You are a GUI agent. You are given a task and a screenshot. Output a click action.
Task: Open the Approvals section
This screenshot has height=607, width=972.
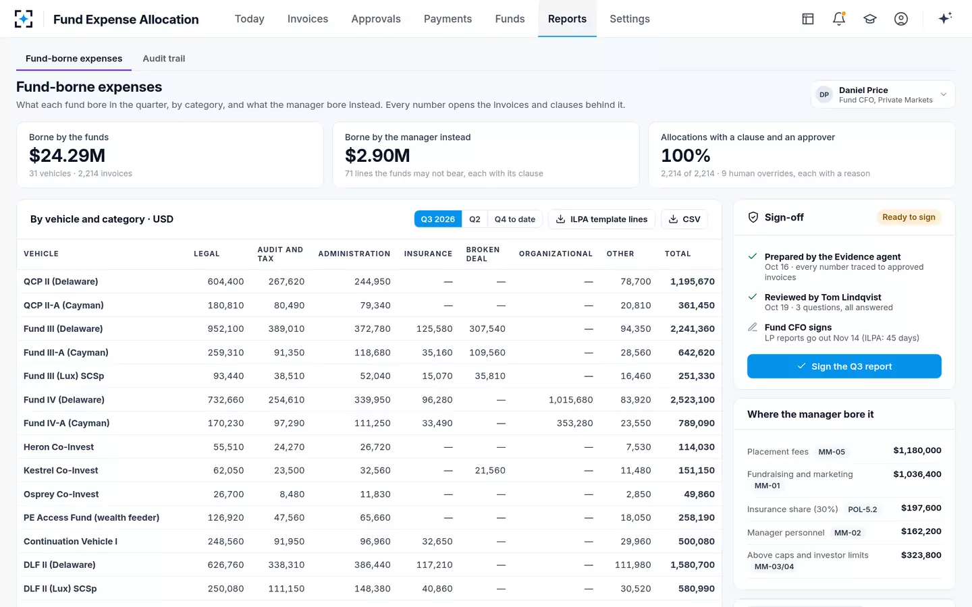(x=376, y=19)
